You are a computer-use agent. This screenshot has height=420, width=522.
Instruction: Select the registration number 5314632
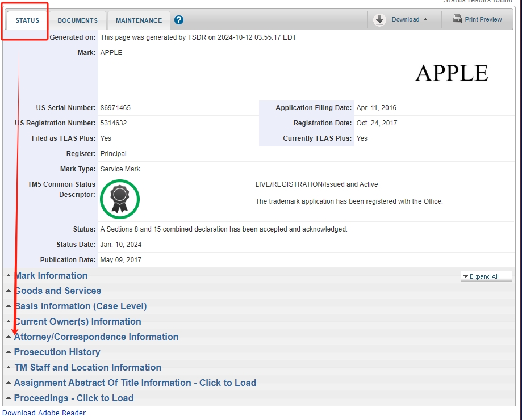coord(114,123)
